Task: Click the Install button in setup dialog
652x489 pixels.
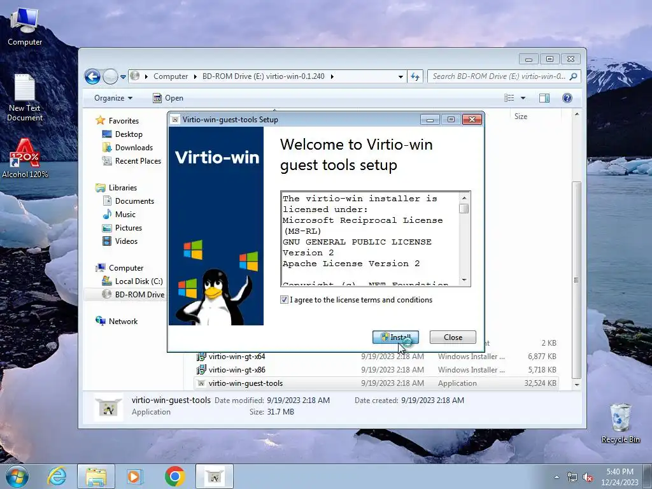Action: [395, 337]
